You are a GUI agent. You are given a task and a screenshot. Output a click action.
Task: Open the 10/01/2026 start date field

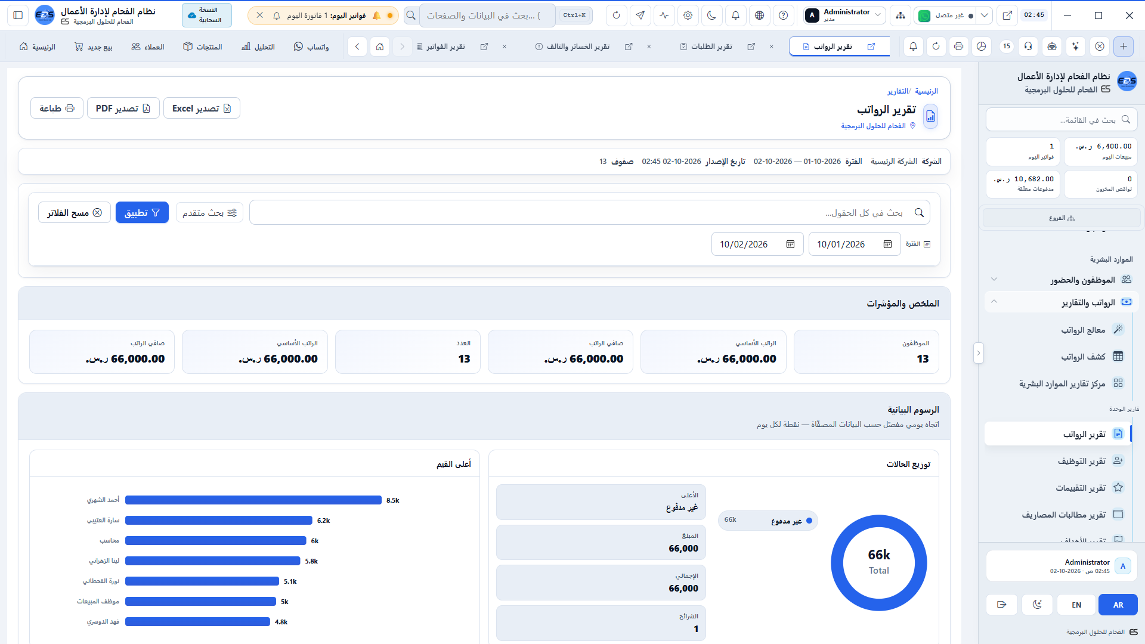[855, 244]
